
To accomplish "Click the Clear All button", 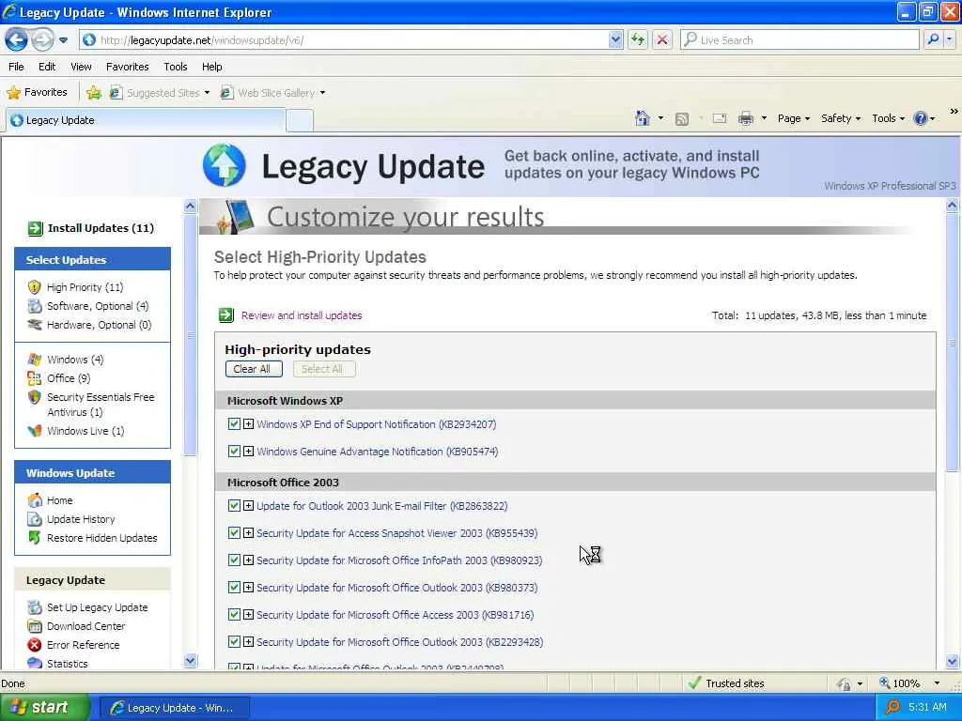I will [254, 368].
